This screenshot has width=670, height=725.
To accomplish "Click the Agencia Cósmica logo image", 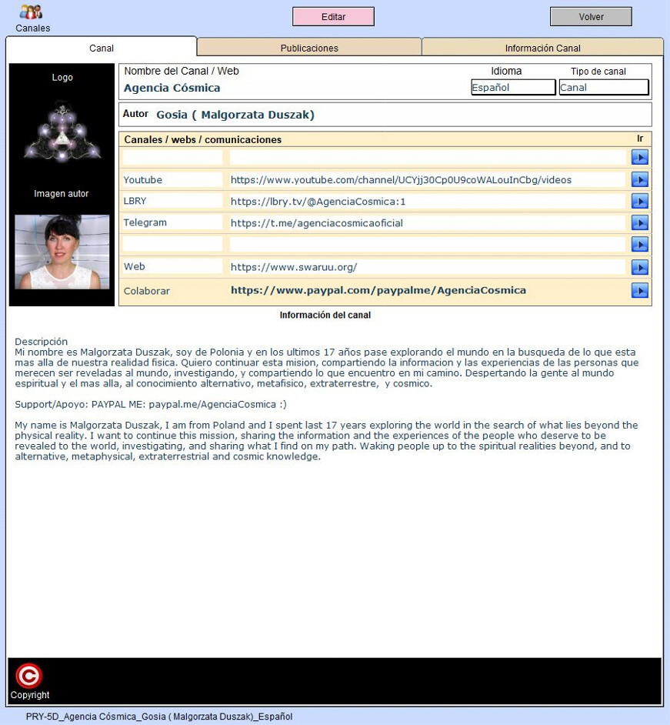I will point(62,131).
